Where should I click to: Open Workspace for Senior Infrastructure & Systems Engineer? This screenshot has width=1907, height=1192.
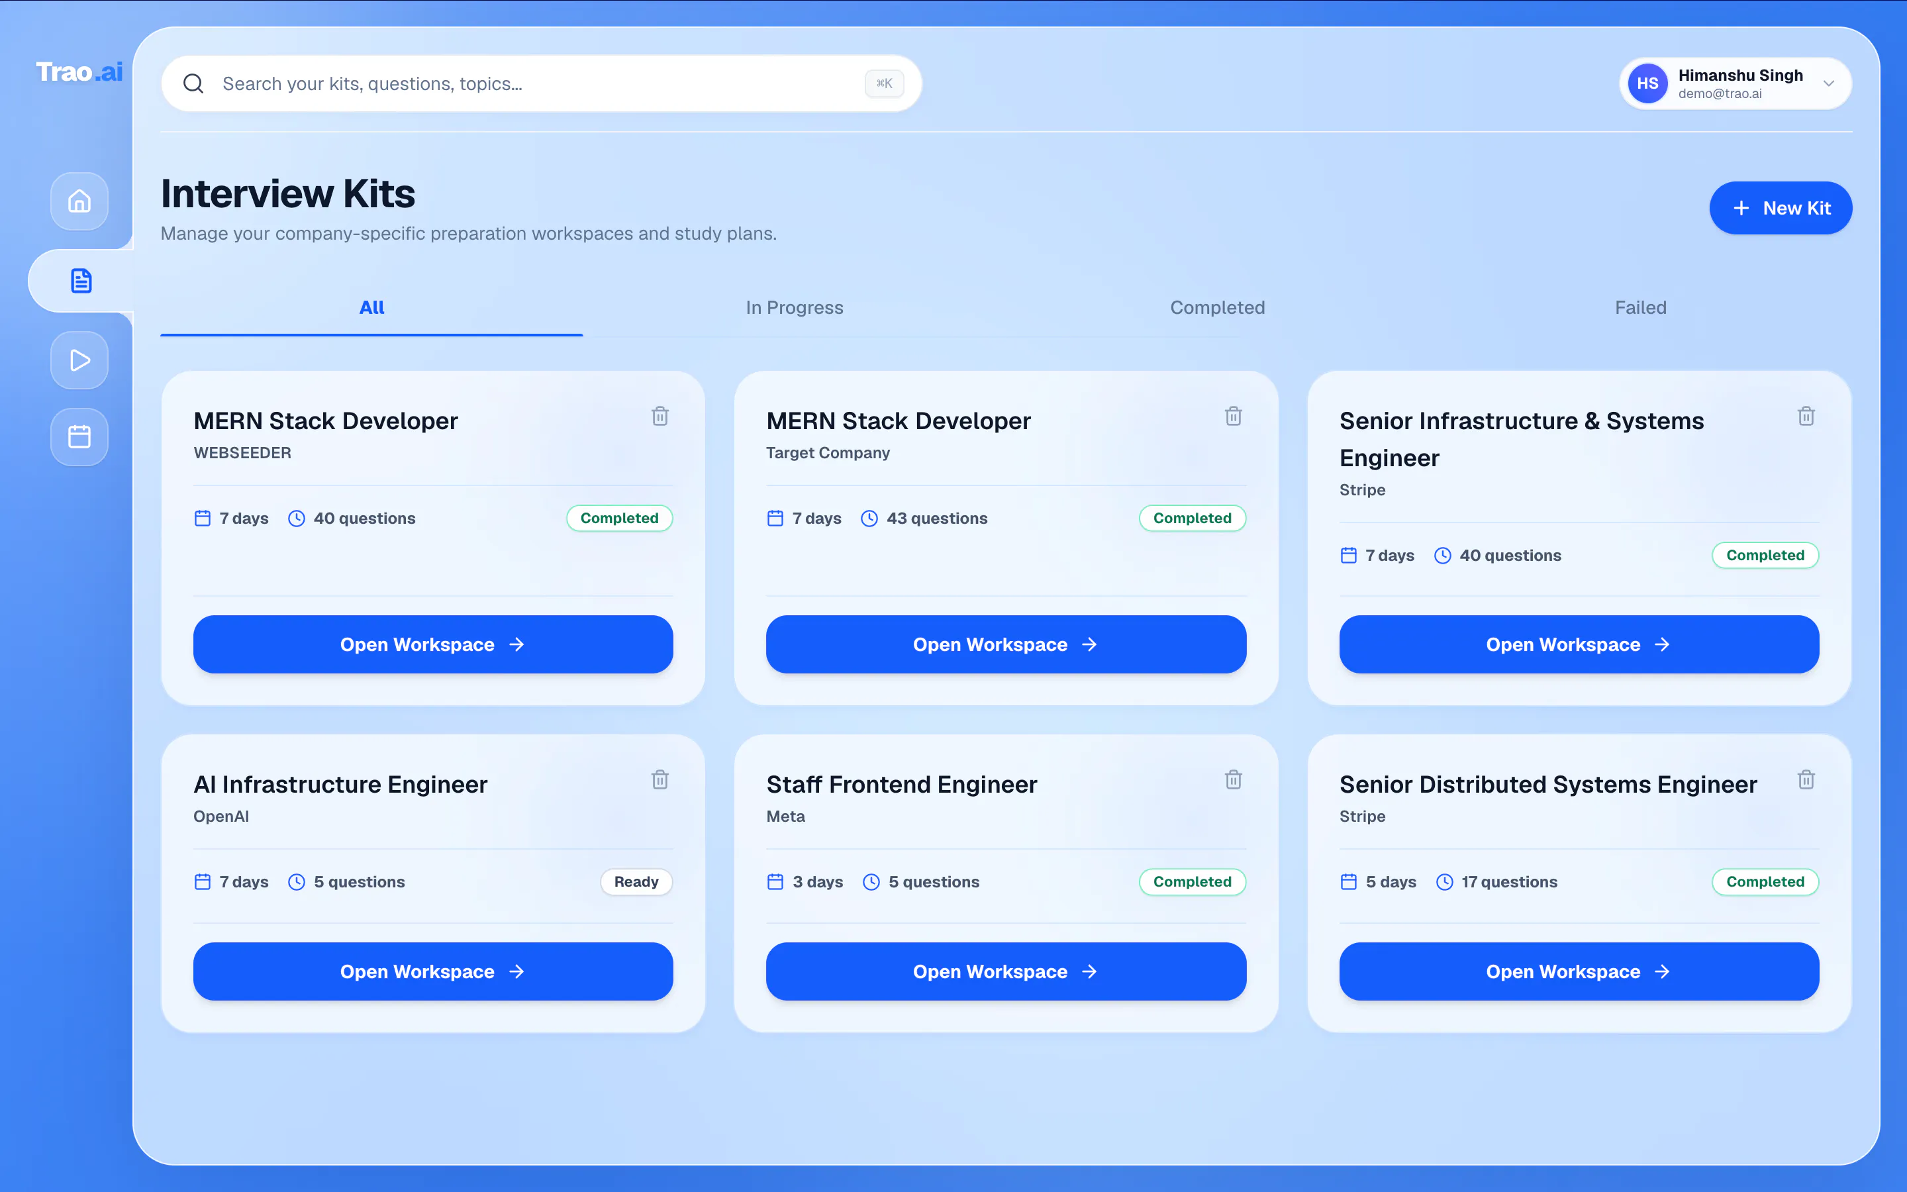1579,645
